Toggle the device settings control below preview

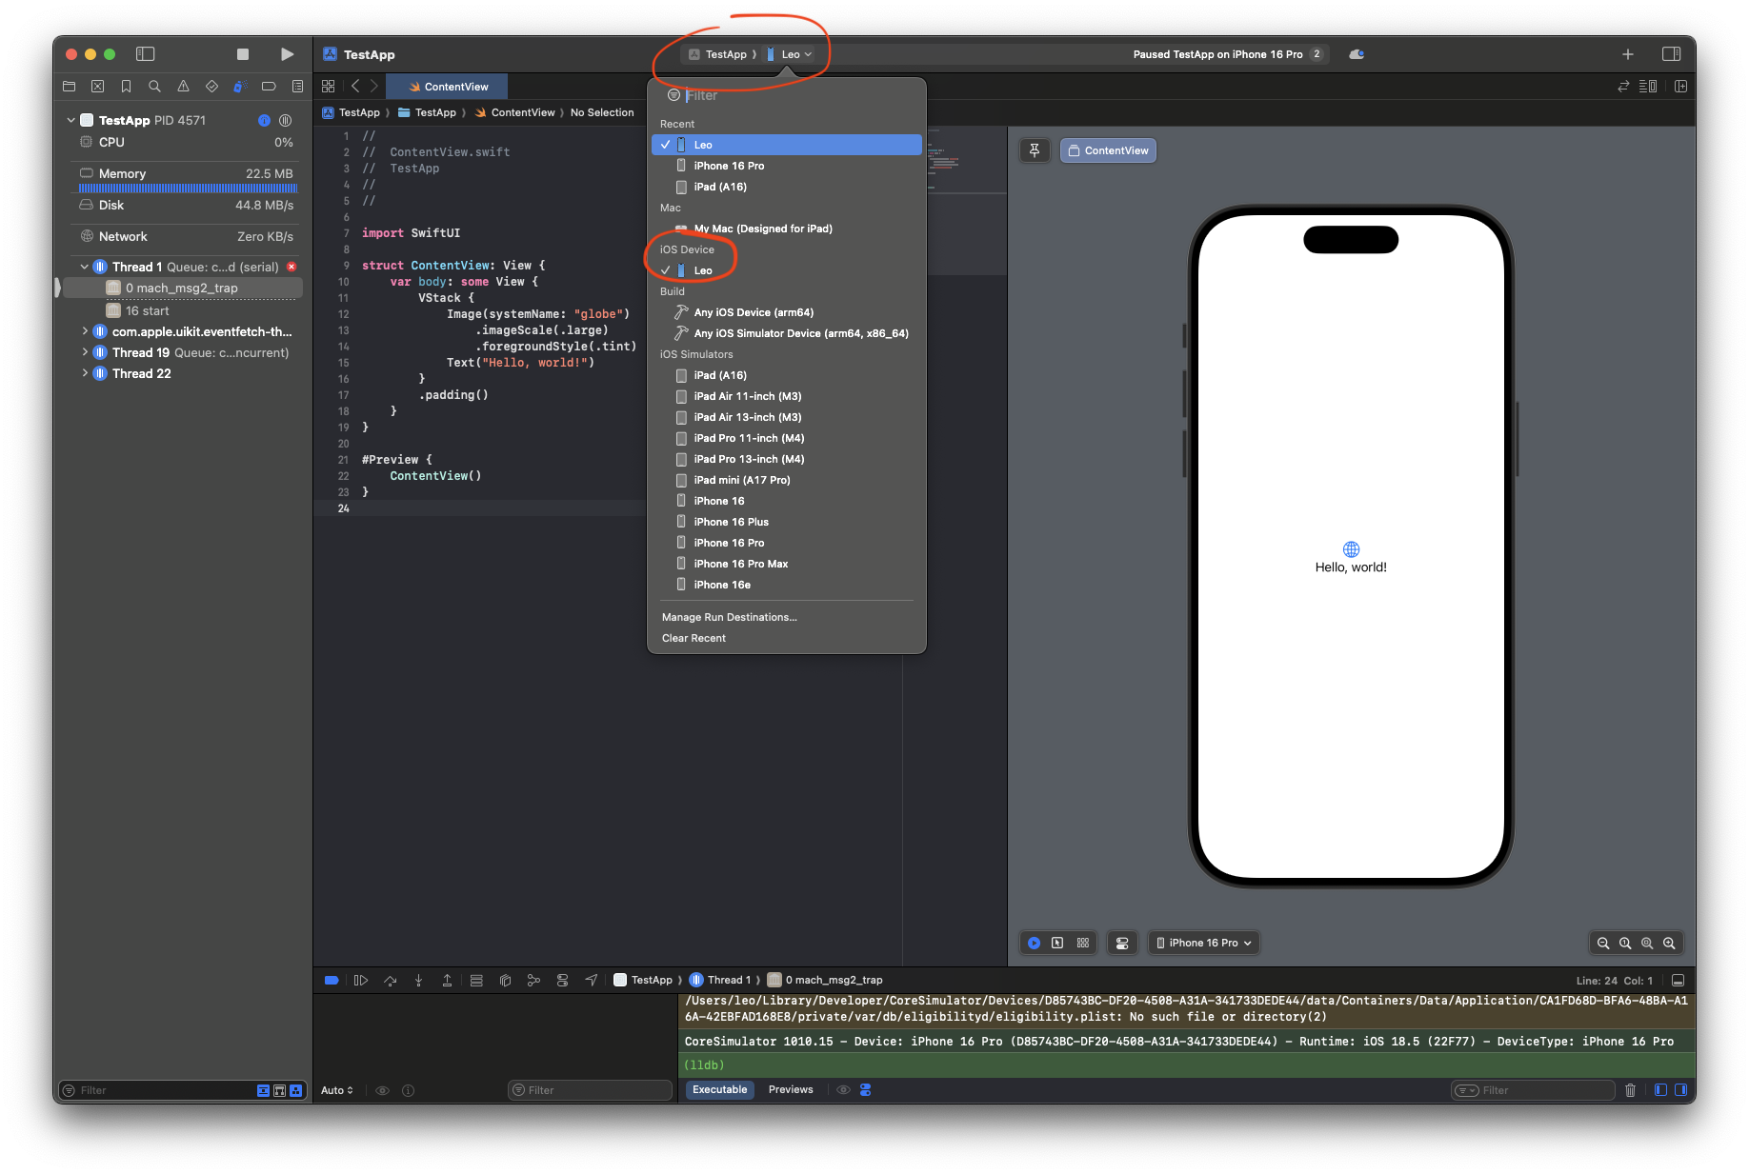pos(1122,943)
